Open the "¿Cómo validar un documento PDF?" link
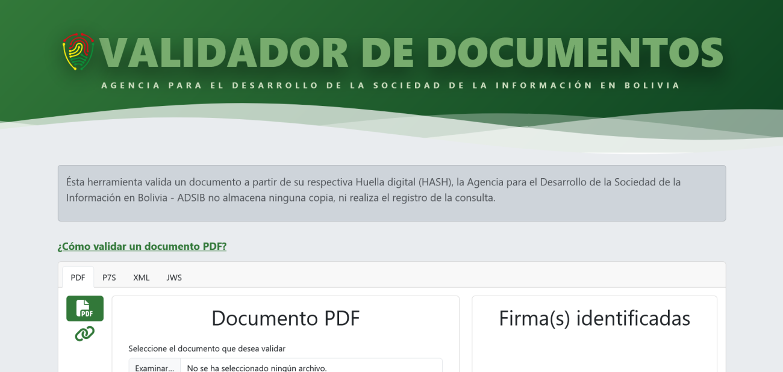 point(142,246)
